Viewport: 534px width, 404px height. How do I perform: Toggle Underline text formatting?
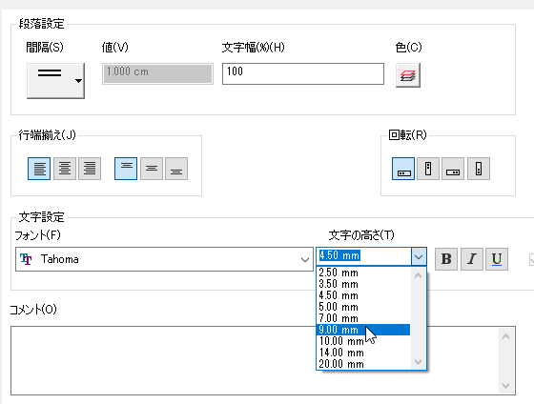[497, 259]
